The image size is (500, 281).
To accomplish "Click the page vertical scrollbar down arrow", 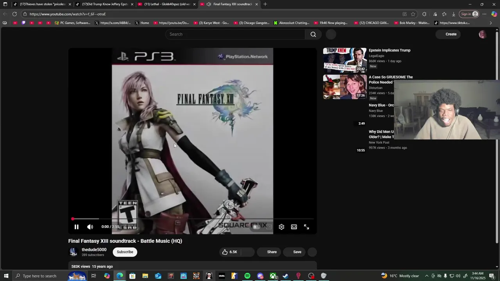I will click(497, 267).
